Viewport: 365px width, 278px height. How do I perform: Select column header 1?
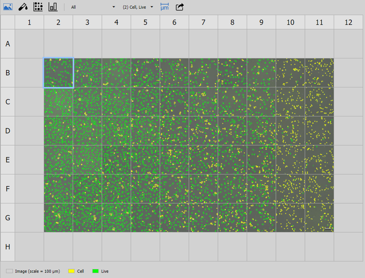pos(29,22)
